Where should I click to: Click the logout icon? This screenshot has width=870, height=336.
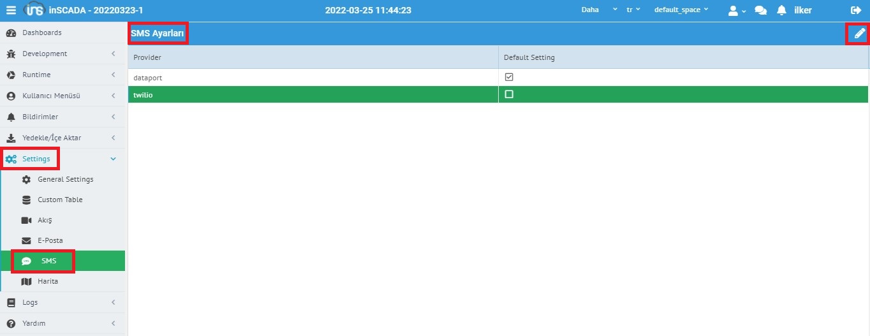pos(856,10)
